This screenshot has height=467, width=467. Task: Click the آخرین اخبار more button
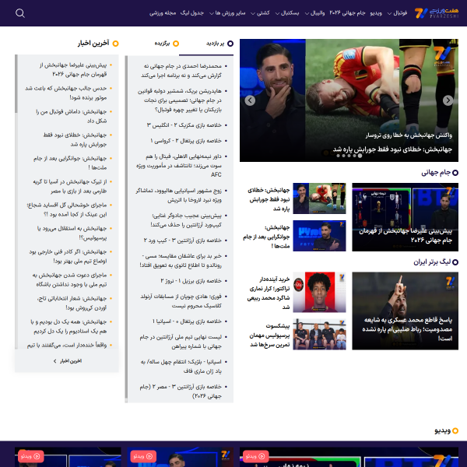click(x=67, y=361)
